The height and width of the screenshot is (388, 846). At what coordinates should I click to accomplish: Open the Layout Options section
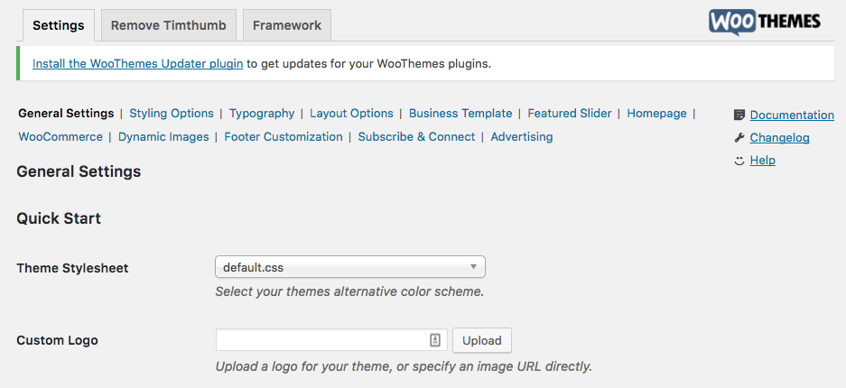pyautogui.click(x=351, y=113)
